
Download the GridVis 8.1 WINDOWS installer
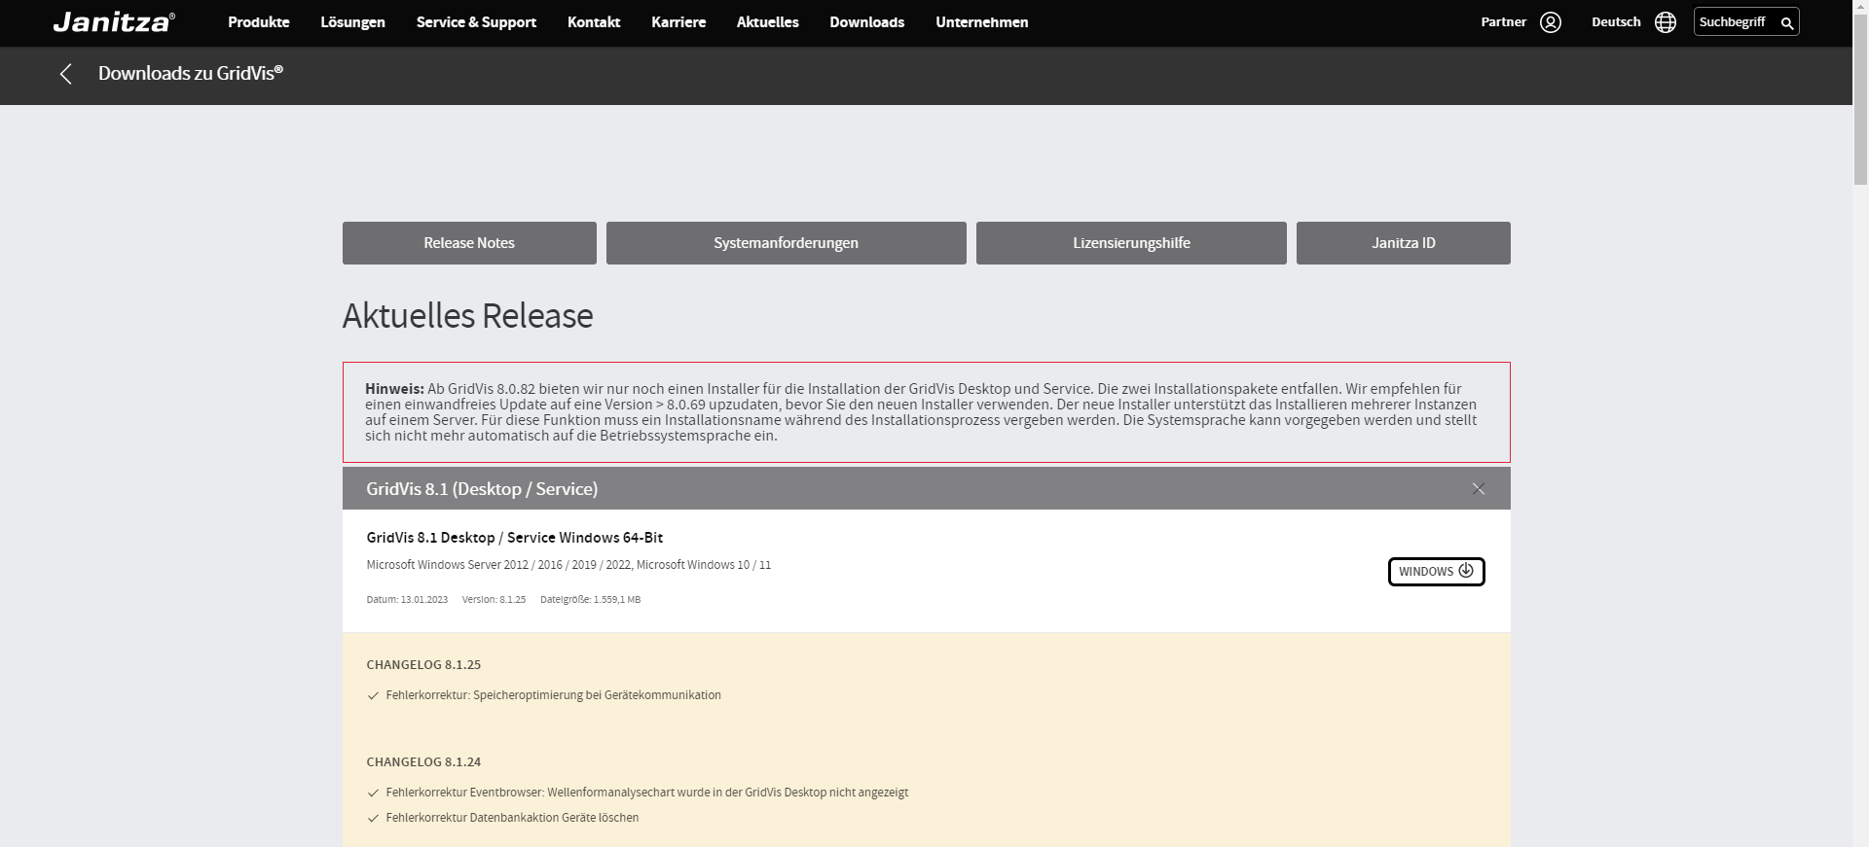pyautogui.click(x=1436, y=572)
